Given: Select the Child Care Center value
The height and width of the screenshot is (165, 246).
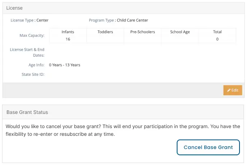Looking at the screenshot, I should point(133,20).
